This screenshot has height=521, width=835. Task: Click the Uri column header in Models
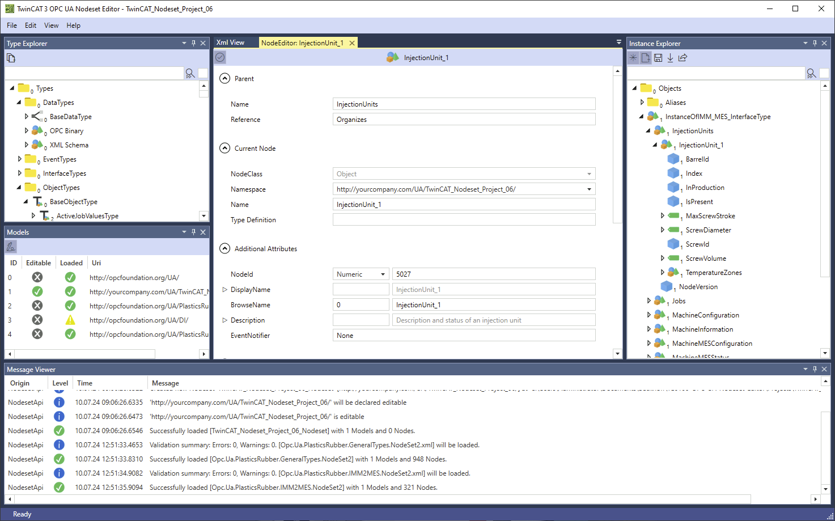[x=96, y=263]
